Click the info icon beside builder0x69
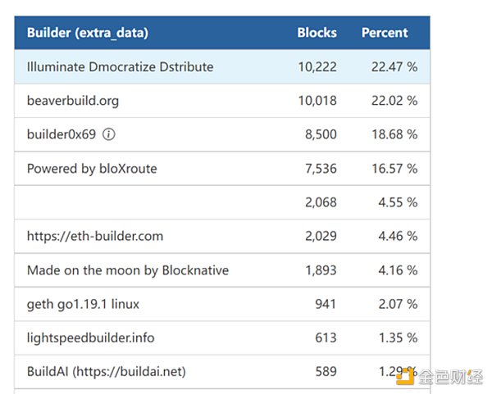Image resolution: width=492 pixels, height=394 pixels. click(108, 134)
